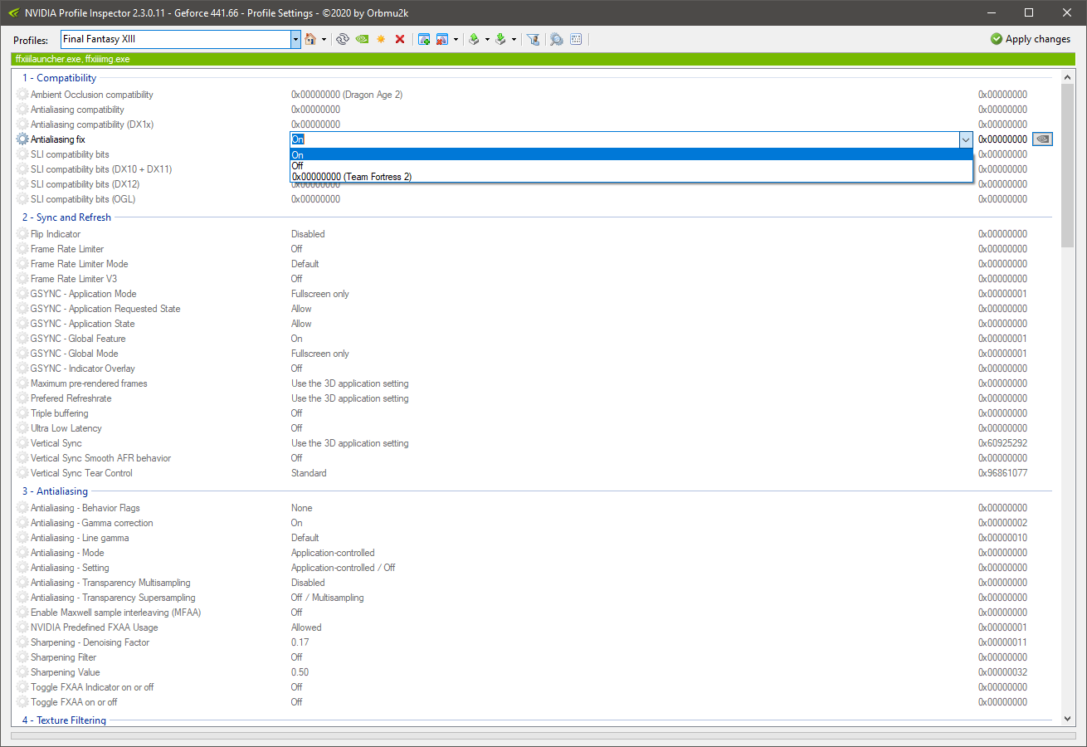This screenshot has width=1087, height=747.
Task: Click the gear icon beside Triple buffering
Action: pos(22,413)
